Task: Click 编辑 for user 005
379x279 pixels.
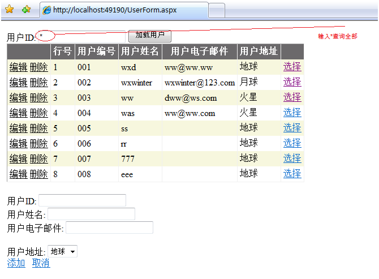Action: (18, 128)
